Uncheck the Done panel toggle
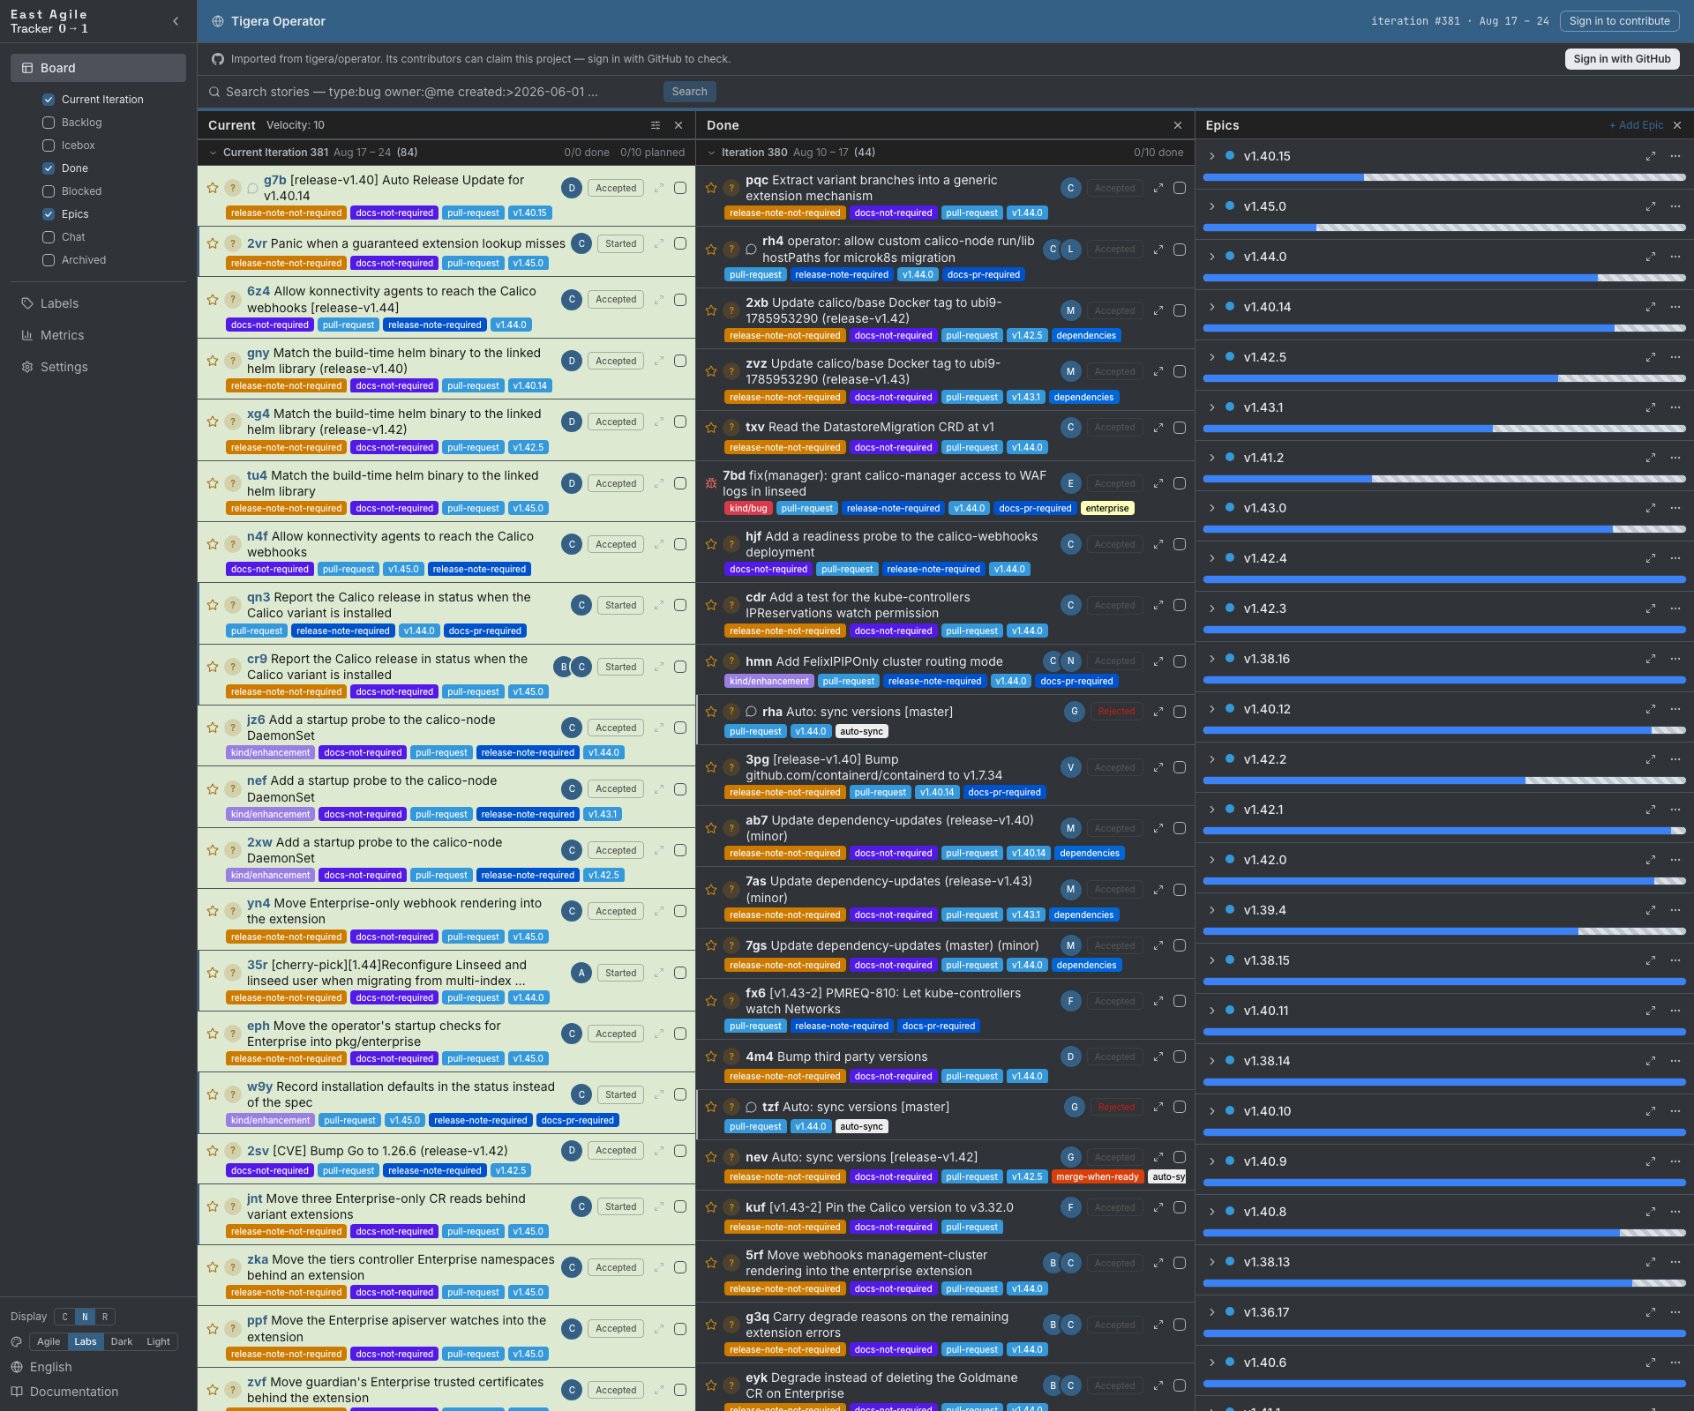 (x=49, y=168)
